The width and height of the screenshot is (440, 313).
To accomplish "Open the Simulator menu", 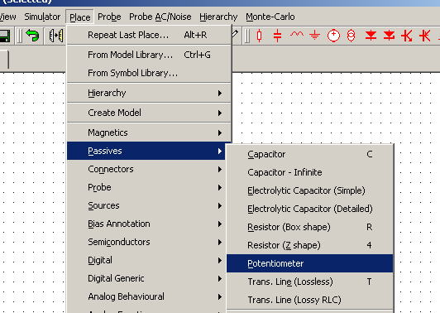I will tap(42, 17).
